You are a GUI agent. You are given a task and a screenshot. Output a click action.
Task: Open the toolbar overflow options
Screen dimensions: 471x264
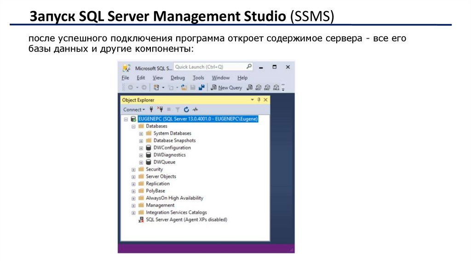tap(283, 87)
